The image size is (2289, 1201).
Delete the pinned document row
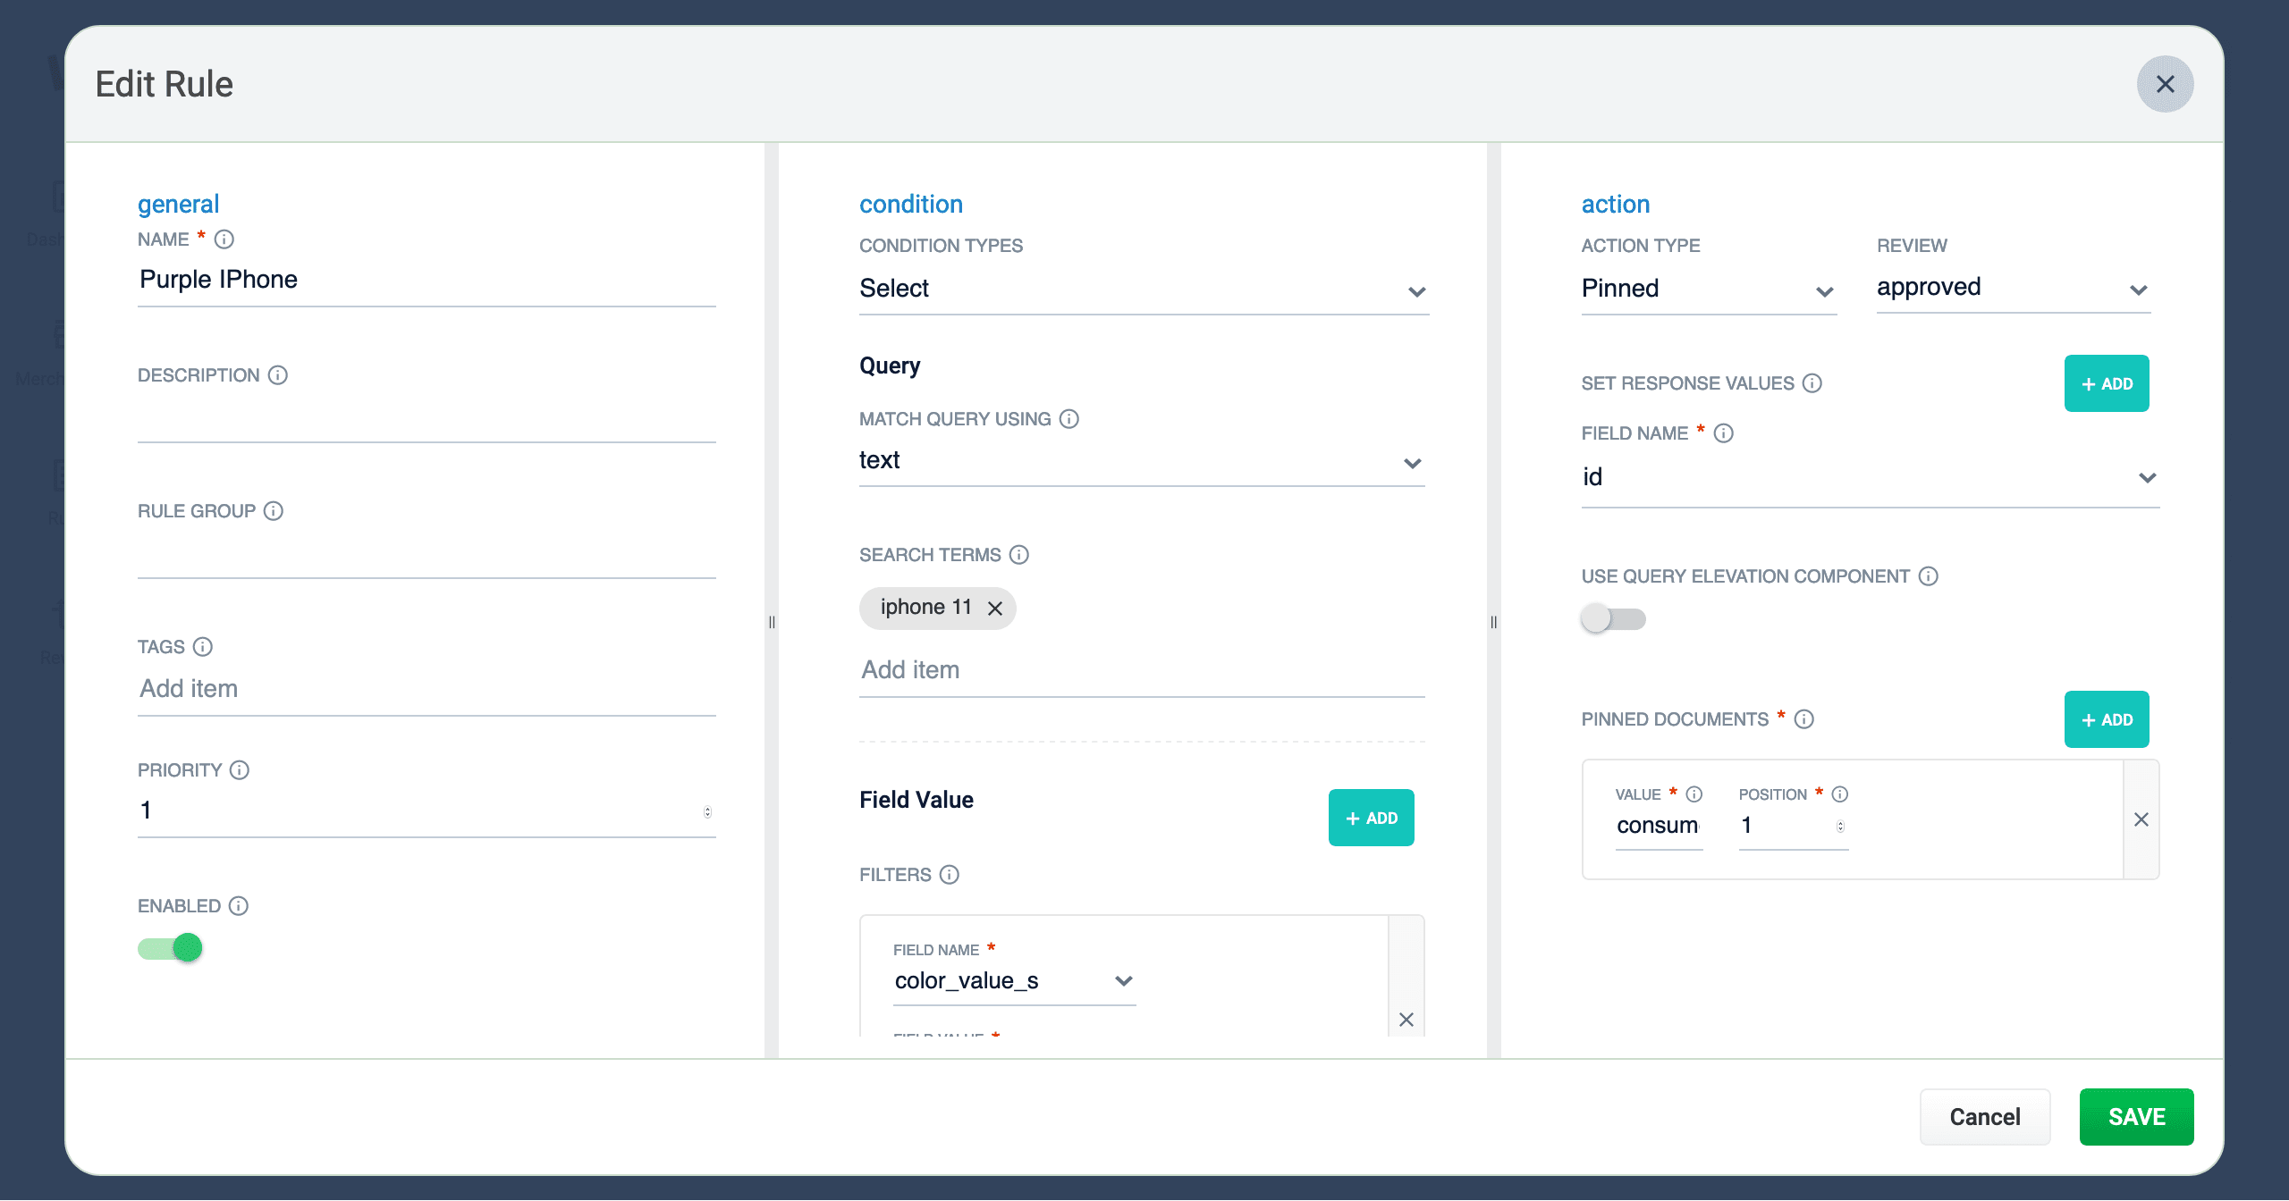point(2141,819)
